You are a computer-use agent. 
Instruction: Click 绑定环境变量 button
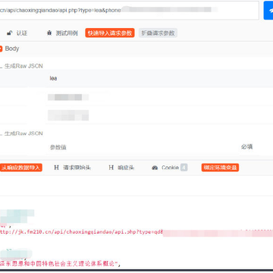click(x=220, y=168)
